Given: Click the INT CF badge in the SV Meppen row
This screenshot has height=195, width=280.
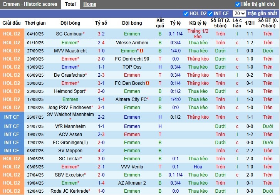Looking at the screenshot, I should click(x=12, y=151).
